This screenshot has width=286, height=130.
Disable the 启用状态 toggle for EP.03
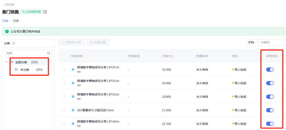270,96
